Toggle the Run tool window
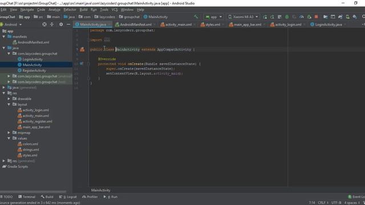The image size is (365, 205). (x=111, y=197)
